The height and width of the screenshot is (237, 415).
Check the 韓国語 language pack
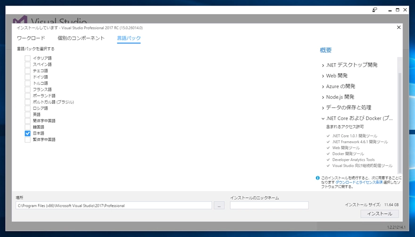(x=27, y=127)
